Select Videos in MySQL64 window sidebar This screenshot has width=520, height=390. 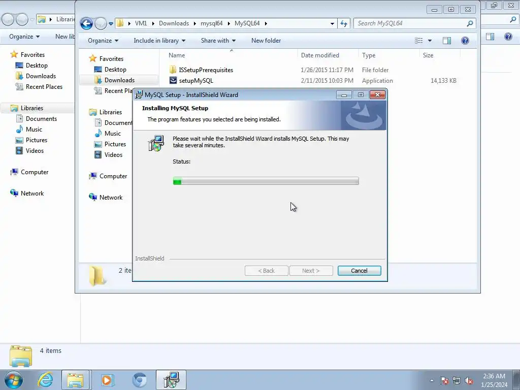[x=113, y=154]
